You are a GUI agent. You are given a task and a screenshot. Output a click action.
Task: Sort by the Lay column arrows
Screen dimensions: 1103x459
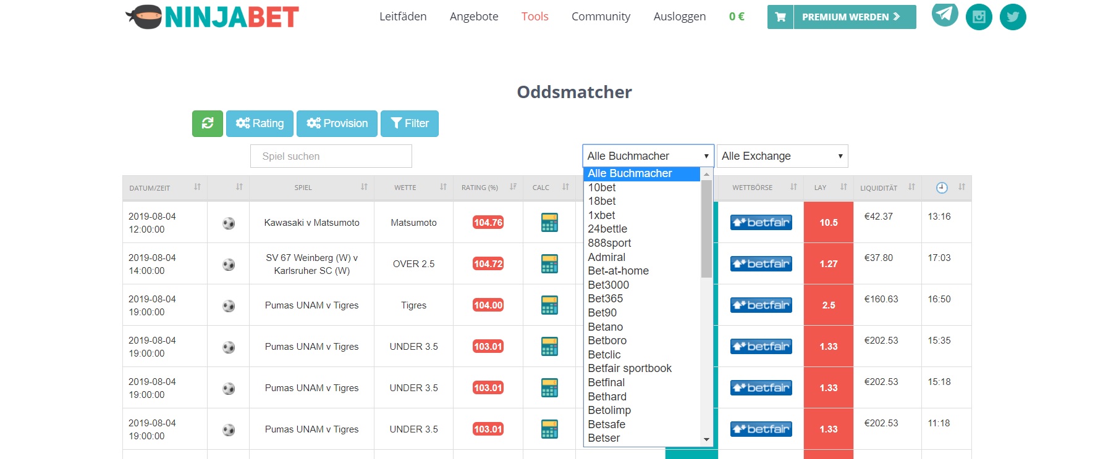(843, 187)
